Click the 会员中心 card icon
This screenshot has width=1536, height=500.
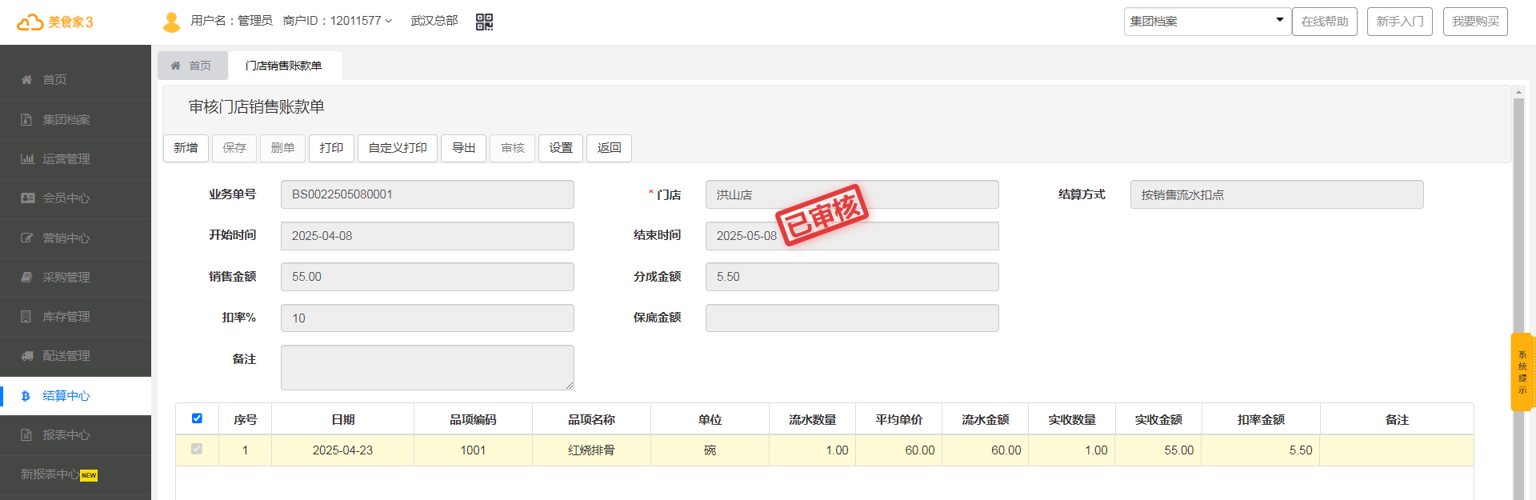(x=26, y=198)
